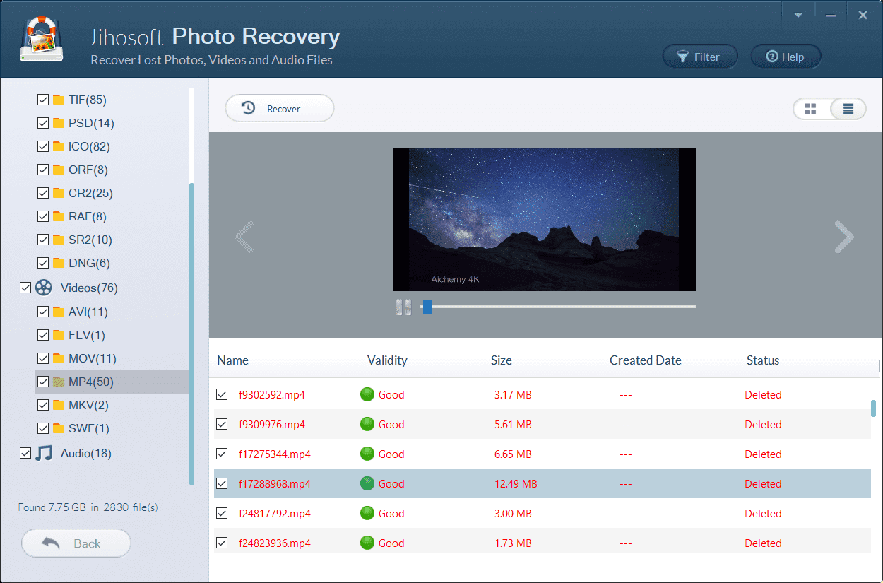Uncheck the f9302592.mp4 file checkbox
The image size is (883, 583).
tap(222, 394)
